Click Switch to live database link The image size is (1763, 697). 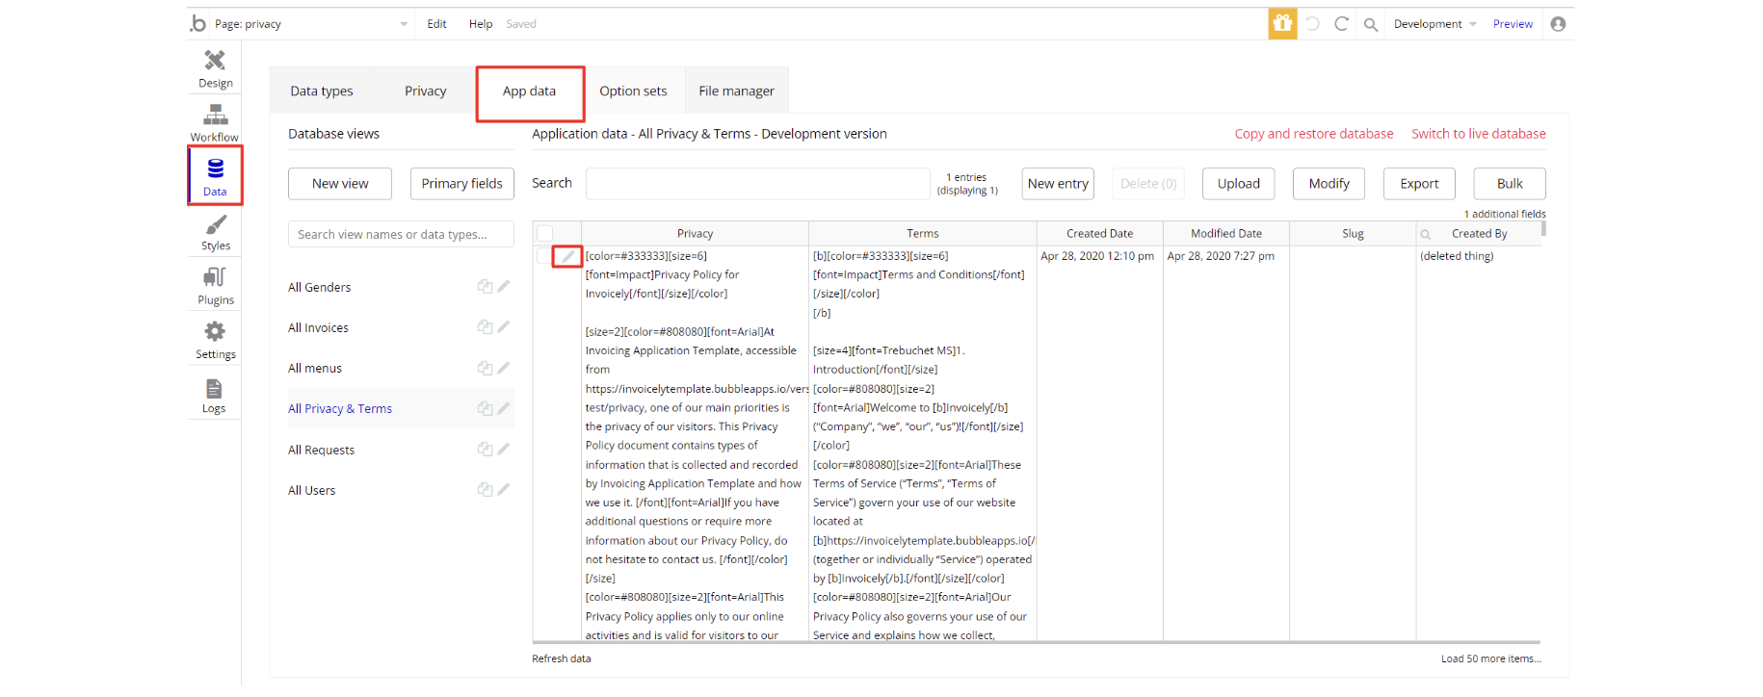click(1478, 134)
